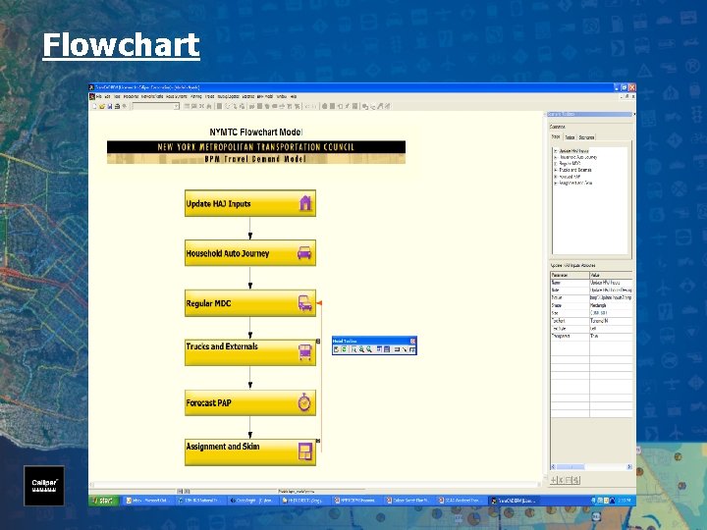Click the plus button below attributes panel
The height and width of the screenshot is (530, 707).
(554, 480)
